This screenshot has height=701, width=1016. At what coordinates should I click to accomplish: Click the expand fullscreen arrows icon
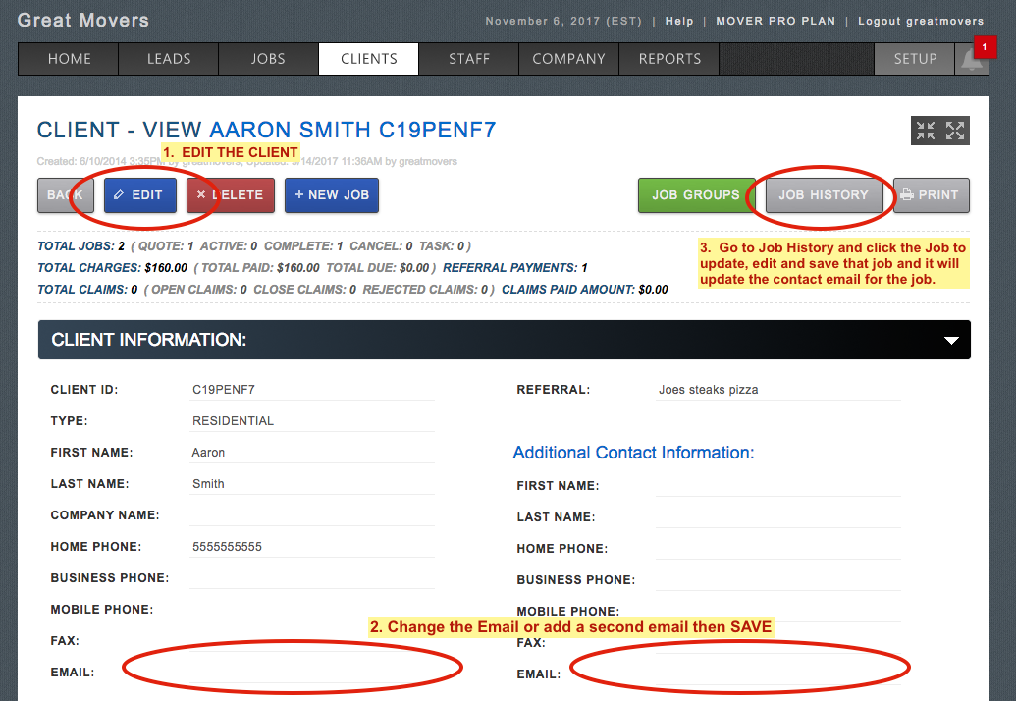click(956, 131)
